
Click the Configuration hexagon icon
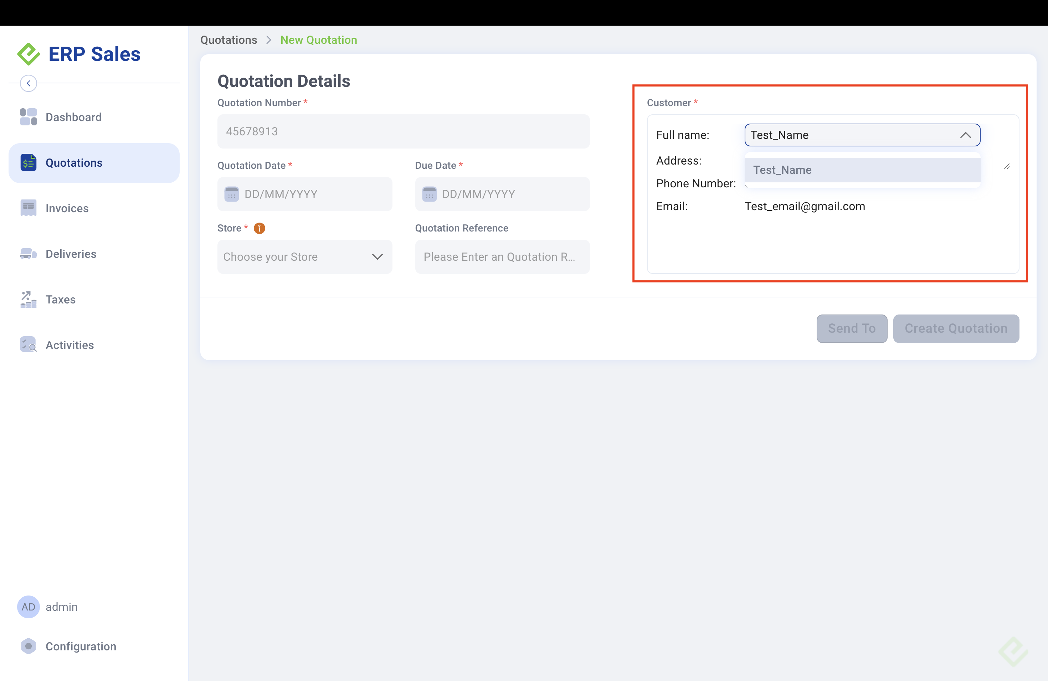tap(29, 646)
